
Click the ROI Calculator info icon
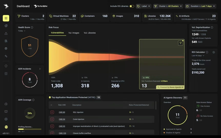pyautogui.click(x=207, y=52)
